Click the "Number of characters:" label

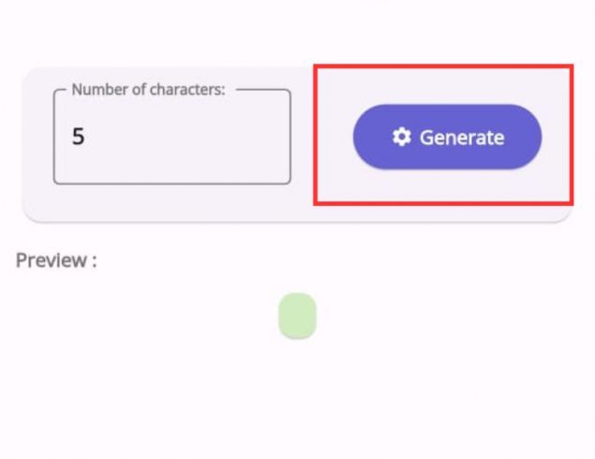point(148,91)
